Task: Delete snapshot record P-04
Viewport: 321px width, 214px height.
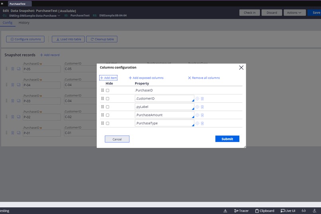Action: pyautogui.click(x=12, y=85)
